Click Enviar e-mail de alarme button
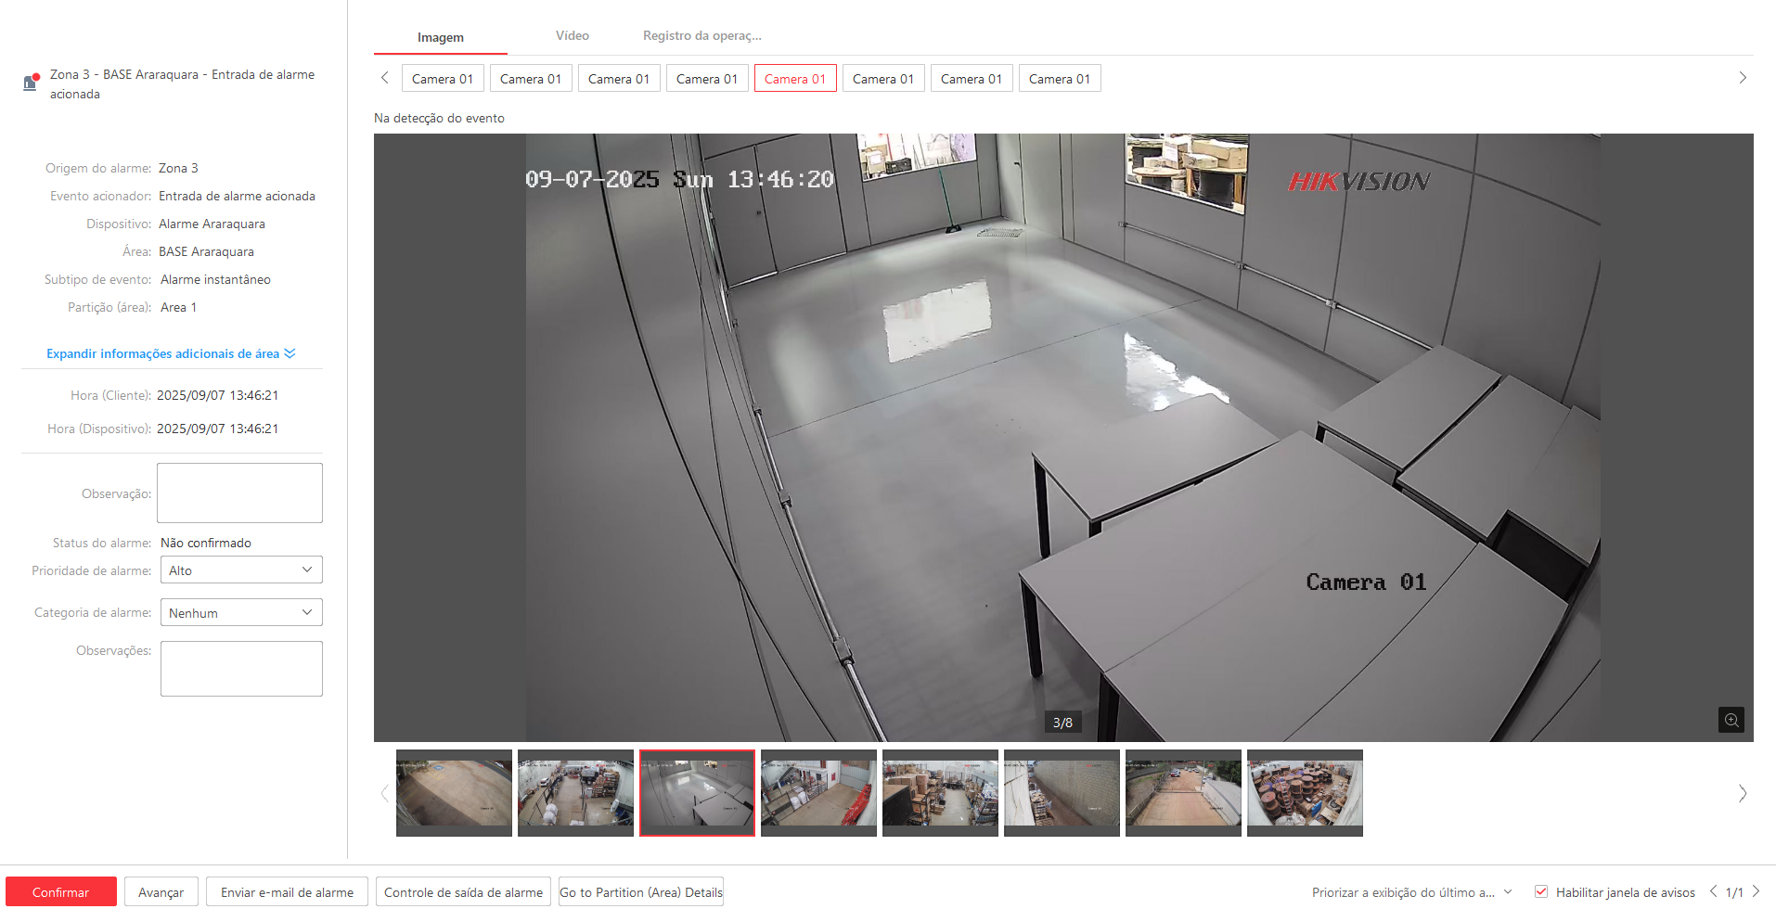This screenshot has height=909, width=1776. (x=287, y=892)
